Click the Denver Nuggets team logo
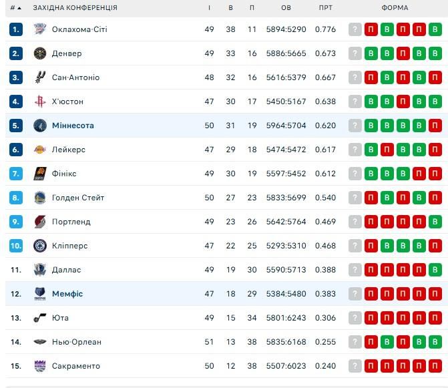The image size is (448, 388). pyautogui.click(x=39, y=53)
